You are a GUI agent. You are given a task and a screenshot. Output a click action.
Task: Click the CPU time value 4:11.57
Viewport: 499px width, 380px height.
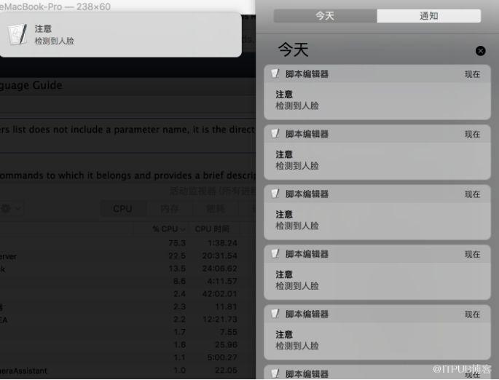click(x=222, y=281)
